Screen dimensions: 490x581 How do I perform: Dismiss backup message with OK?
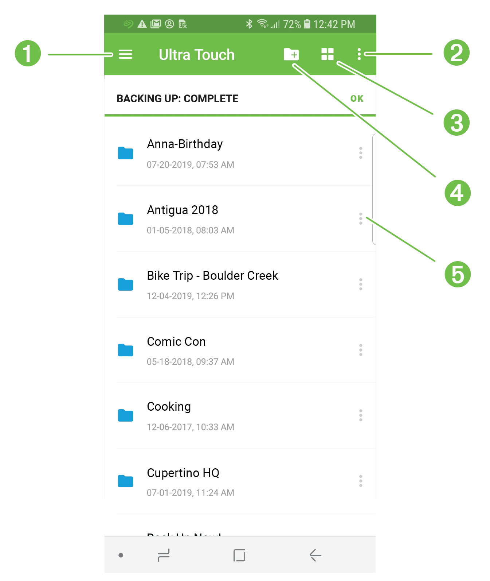click(357, 98)
